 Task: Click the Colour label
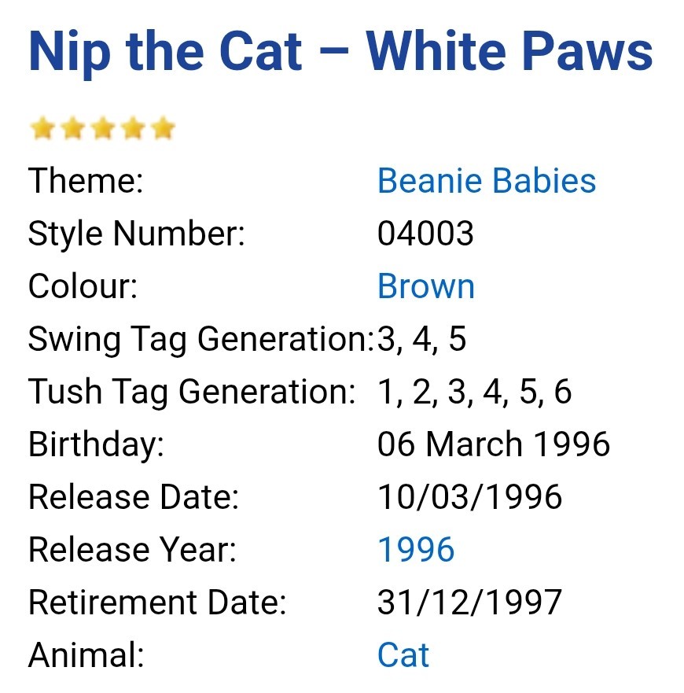83,286
